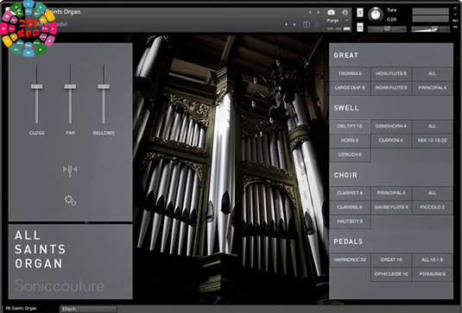
Task: Enable Principal 4 in the Choir section
Action: tap(391, 193)
